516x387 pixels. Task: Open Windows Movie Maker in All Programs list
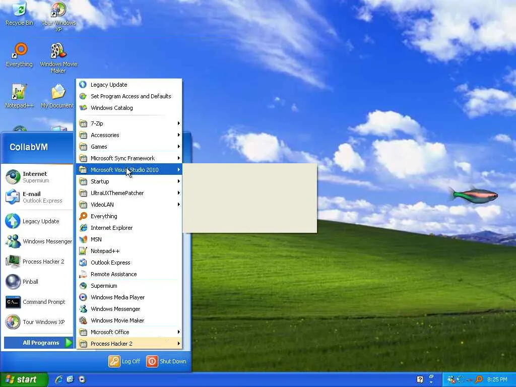pos(129,320)
